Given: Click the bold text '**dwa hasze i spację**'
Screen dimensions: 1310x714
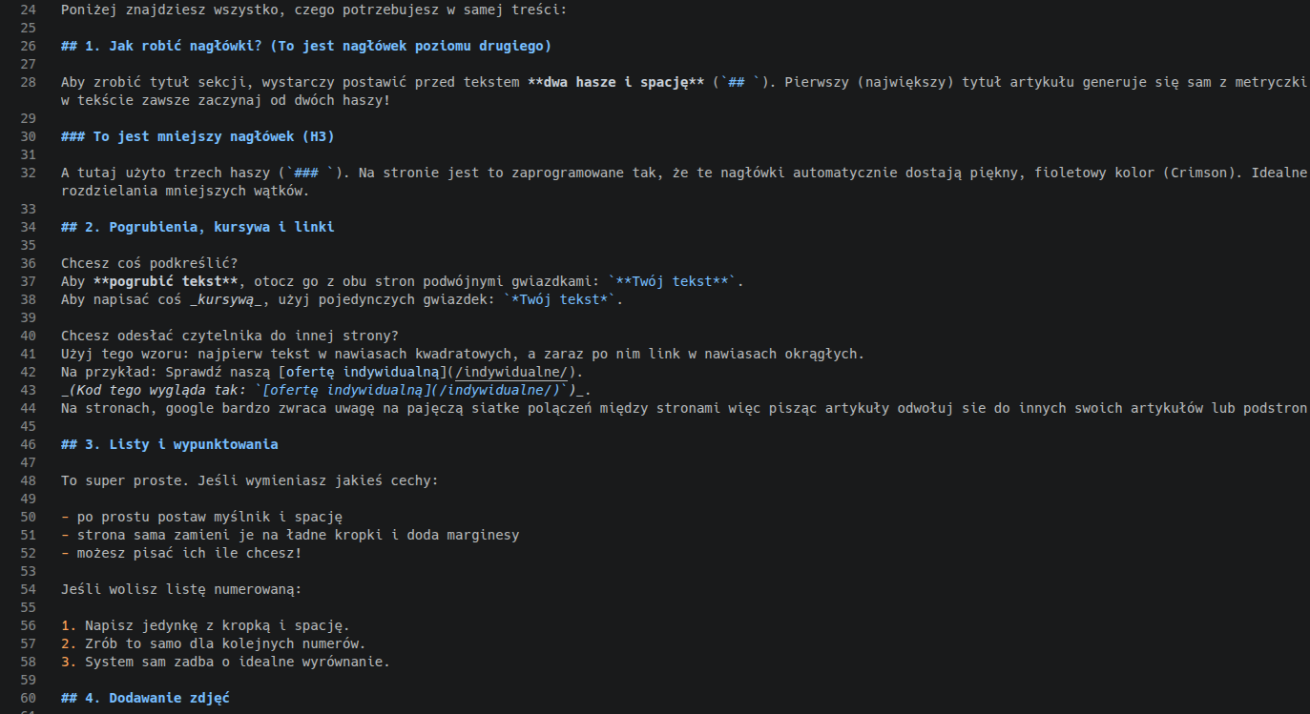Looking at the screenshot, I should pyautogui.click(x=616, y=82).
